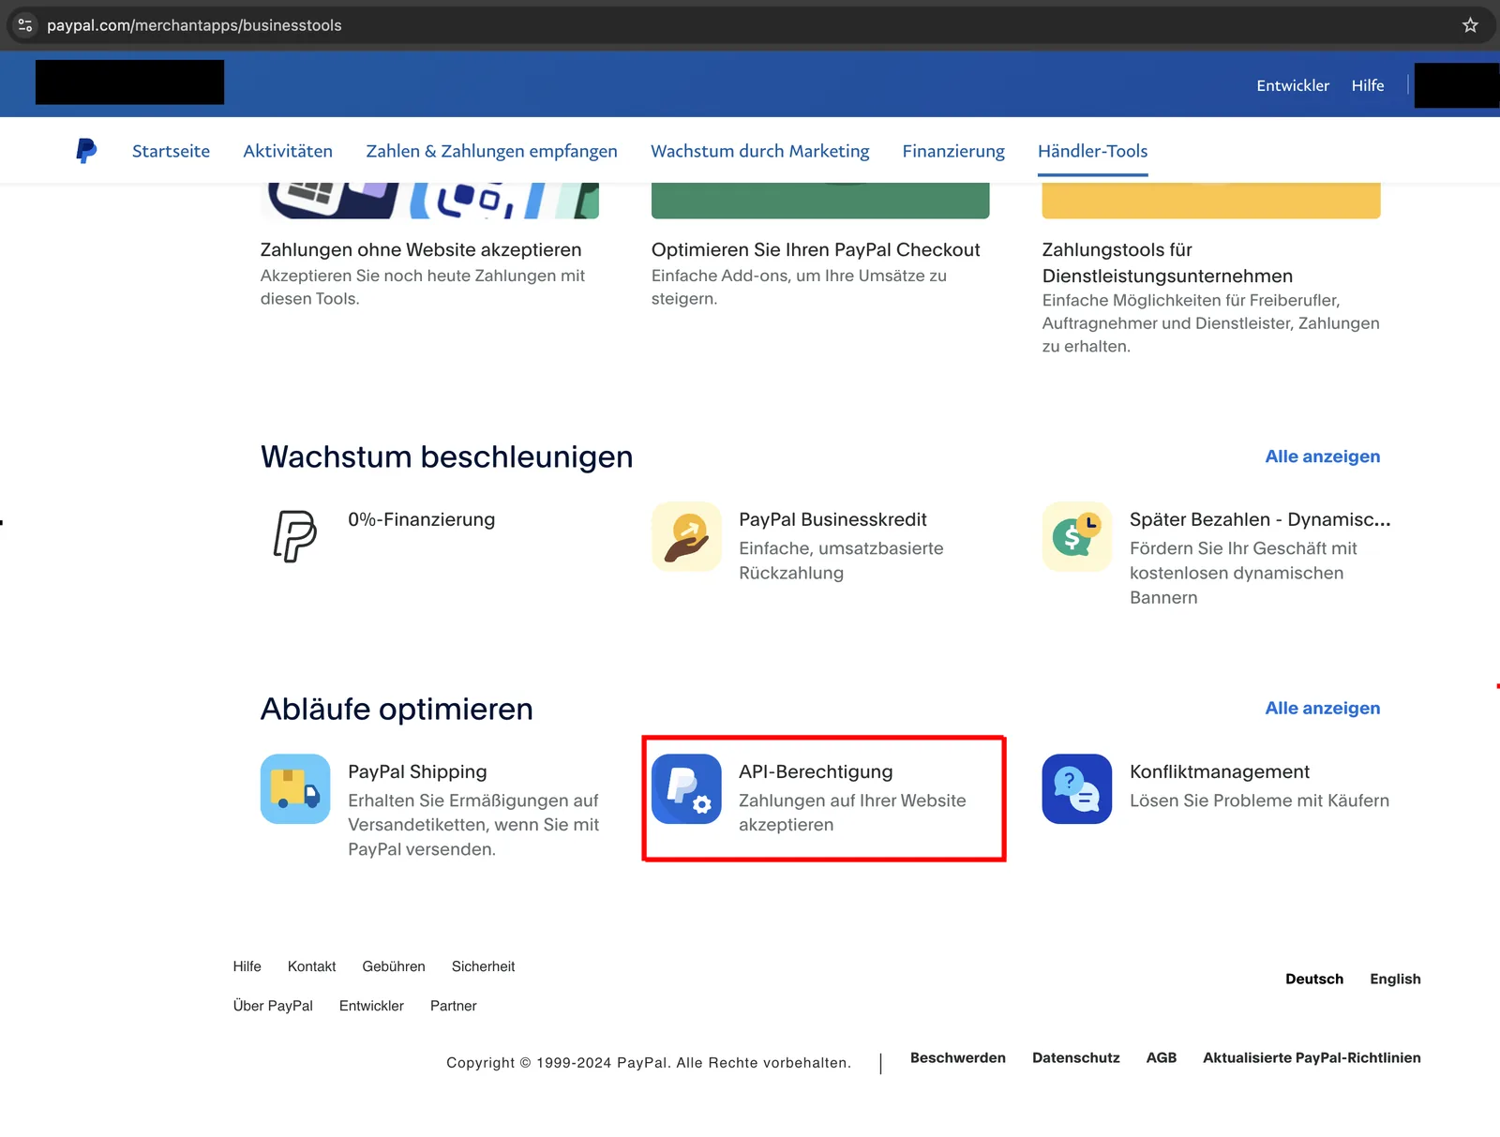1500x1137 pixels.
Task: Click the Entwickler link in header
Action: pos(1293,85)
